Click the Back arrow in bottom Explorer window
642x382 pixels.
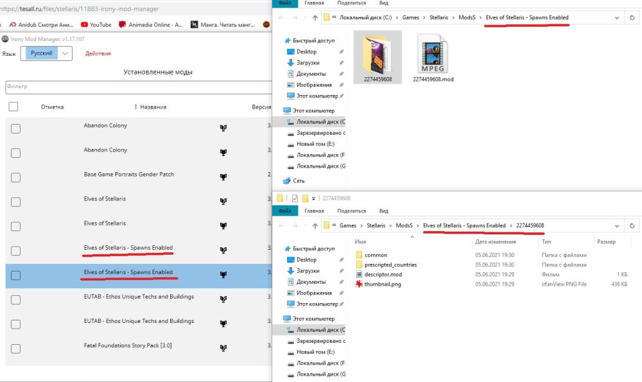(x=281, y=225)
